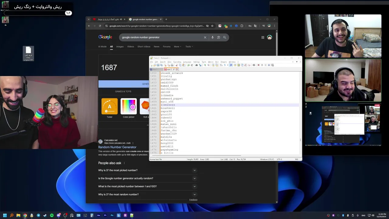Click the Notepad++ Start Recording macro icon
The width and height of the screenshot is (389, 219).
coord(259,65)
